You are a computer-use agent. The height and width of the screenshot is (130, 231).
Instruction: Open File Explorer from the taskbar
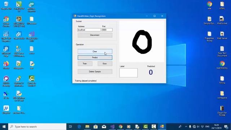click(x=87, y=127)
